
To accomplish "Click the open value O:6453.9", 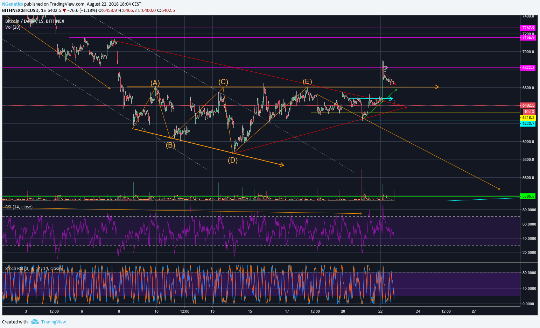I will pos(107,10).
